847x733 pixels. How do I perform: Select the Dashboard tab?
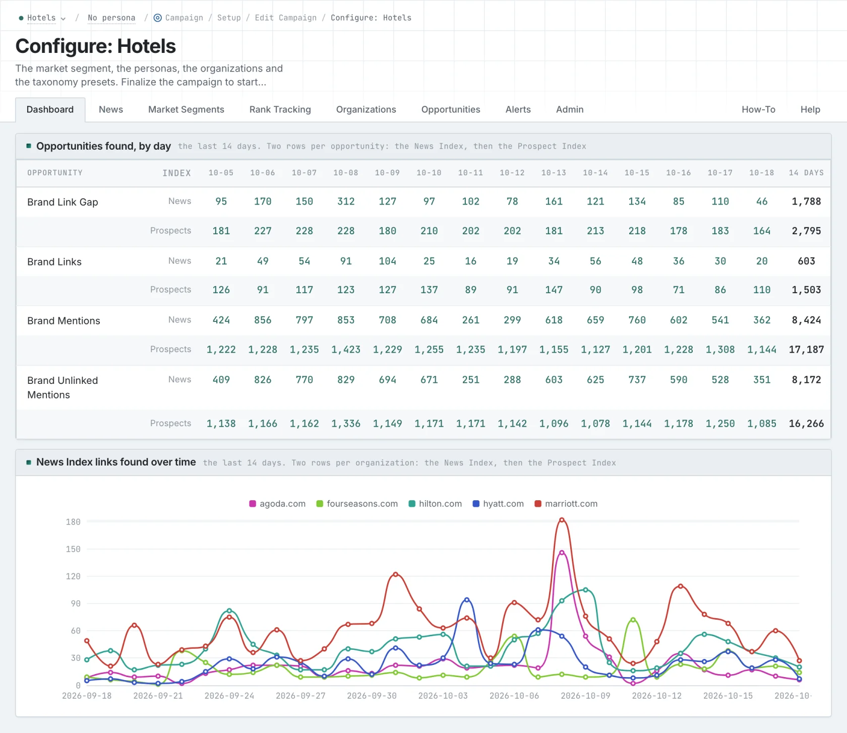pyautogui.click(x=50, y=109)
